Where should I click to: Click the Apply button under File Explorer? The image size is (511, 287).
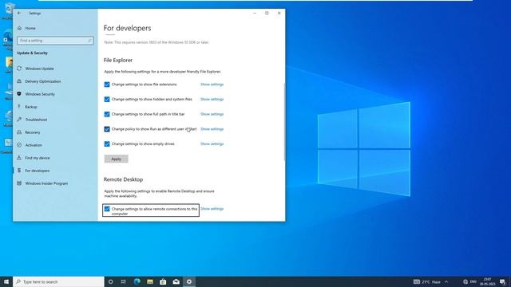(x=116, y=159)
